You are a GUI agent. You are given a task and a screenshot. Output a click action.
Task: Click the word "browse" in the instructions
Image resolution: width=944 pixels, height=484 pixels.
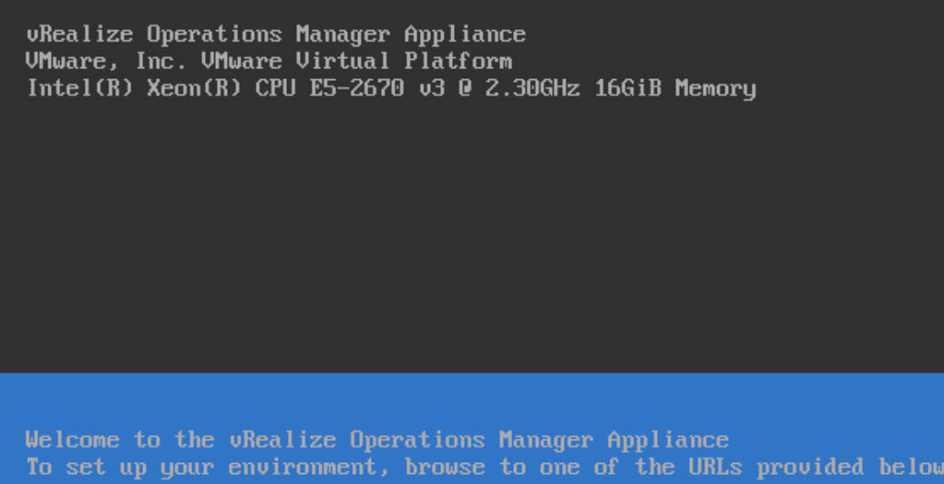point(444,467)
